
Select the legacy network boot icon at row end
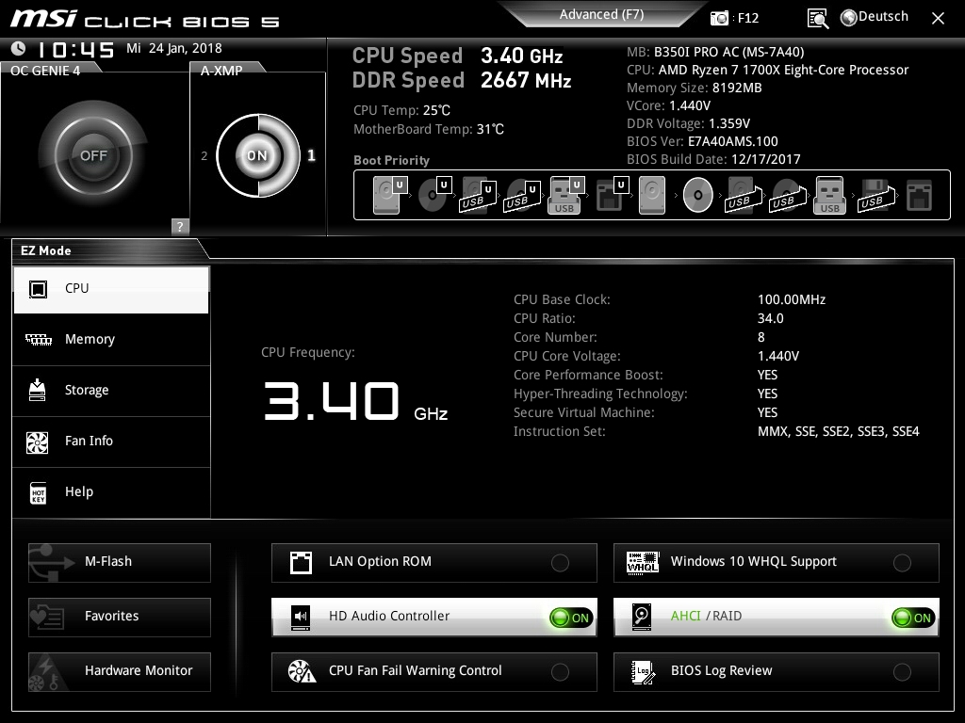920,195
